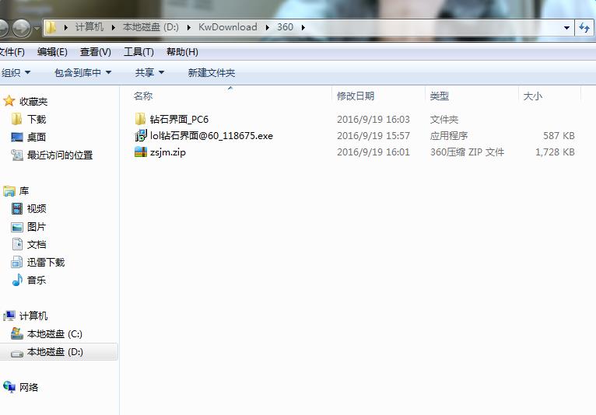Screen dimensions: 596x415
Task: Select 迅雷下载 library icon
Action: coord(17,262)
